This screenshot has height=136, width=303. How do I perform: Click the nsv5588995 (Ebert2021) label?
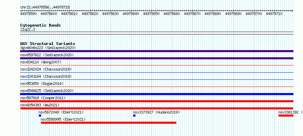click(63, 119)
